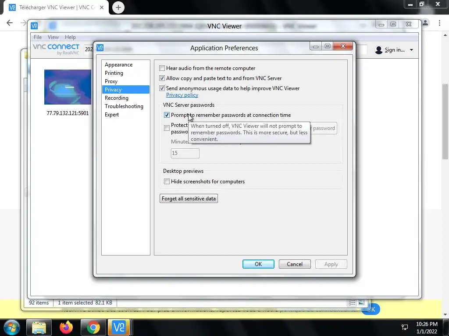Viewport: 449px width, 336px height.
Task: Disable Send anonymous usage data checkbox
Action: click(162, 88)
